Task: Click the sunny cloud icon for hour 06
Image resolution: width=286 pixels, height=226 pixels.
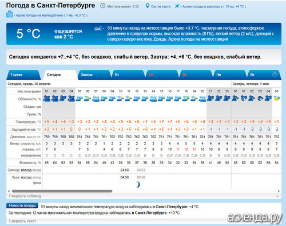Action: (x=88, y=99)
